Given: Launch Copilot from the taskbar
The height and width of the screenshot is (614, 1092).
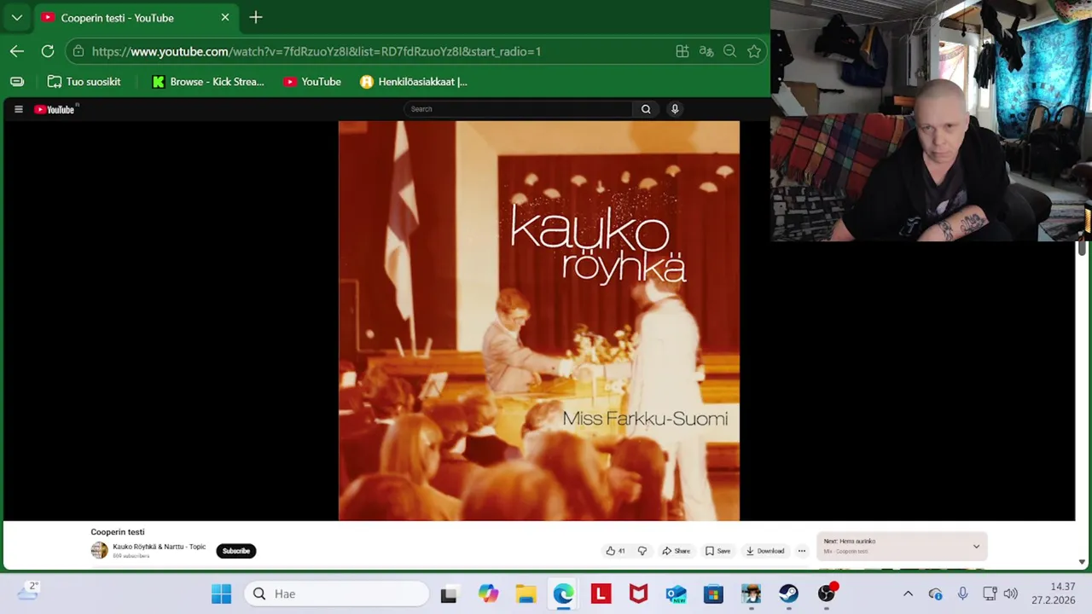Looking at the screenshot, I should (488, 594).
